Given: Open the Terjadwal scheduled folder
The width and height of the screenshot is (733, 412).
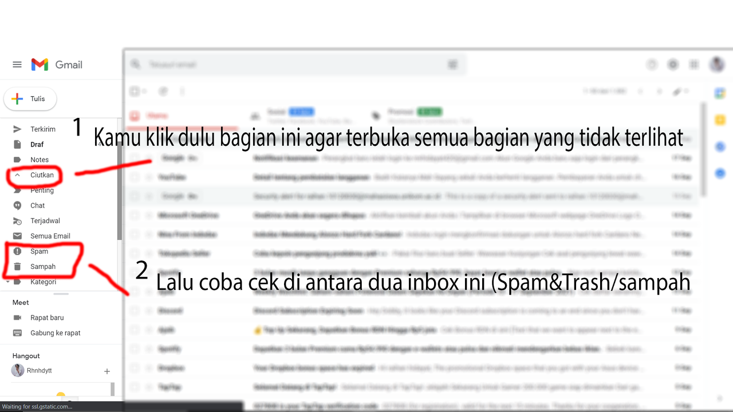Looking at the screenshot, I should pos(45,221).
